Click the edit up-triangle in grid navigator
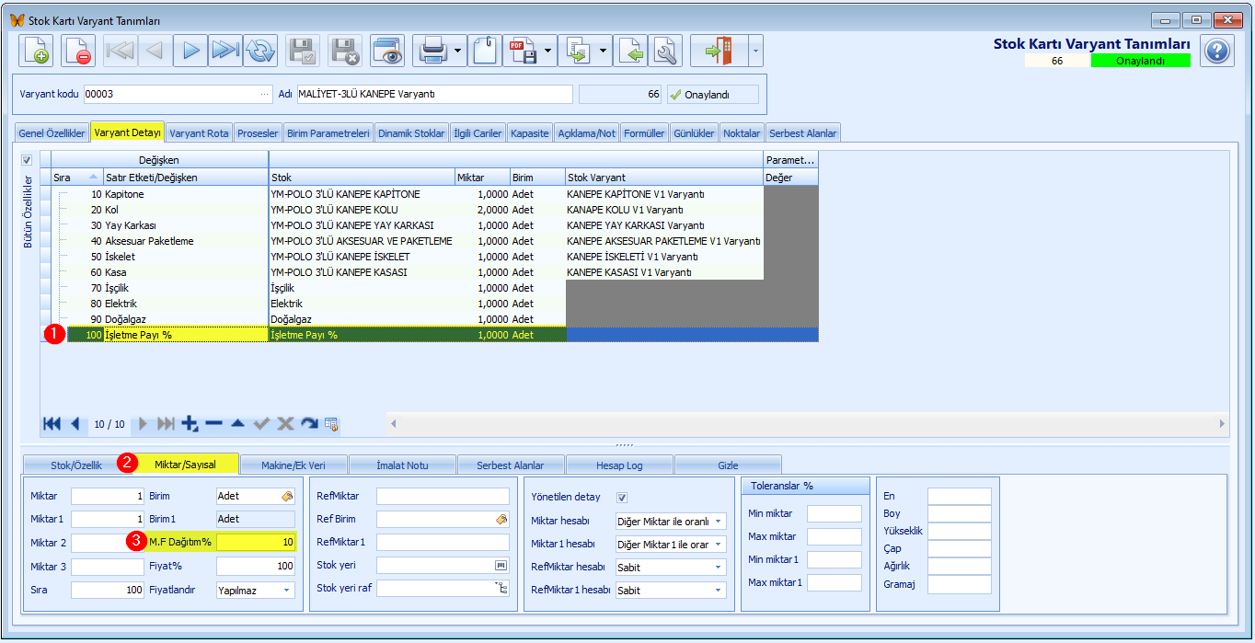The image size is (1255, 643). [x=237, y=424]
